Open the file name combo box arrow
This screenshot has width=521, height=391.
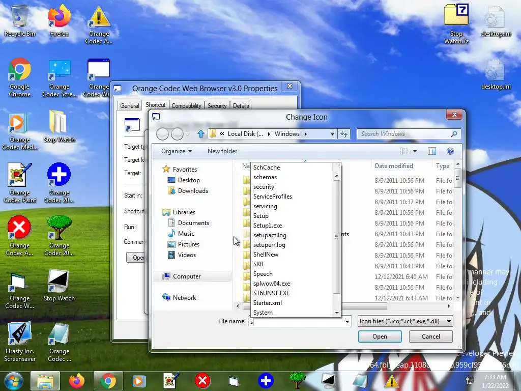point(347,322)
